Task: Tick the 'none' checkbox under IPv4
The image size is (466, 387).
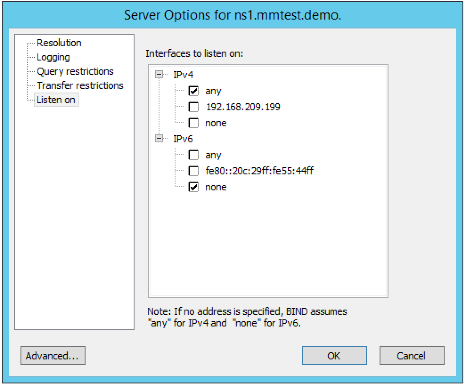Action: pyautogui.click(x=194, y=123)
